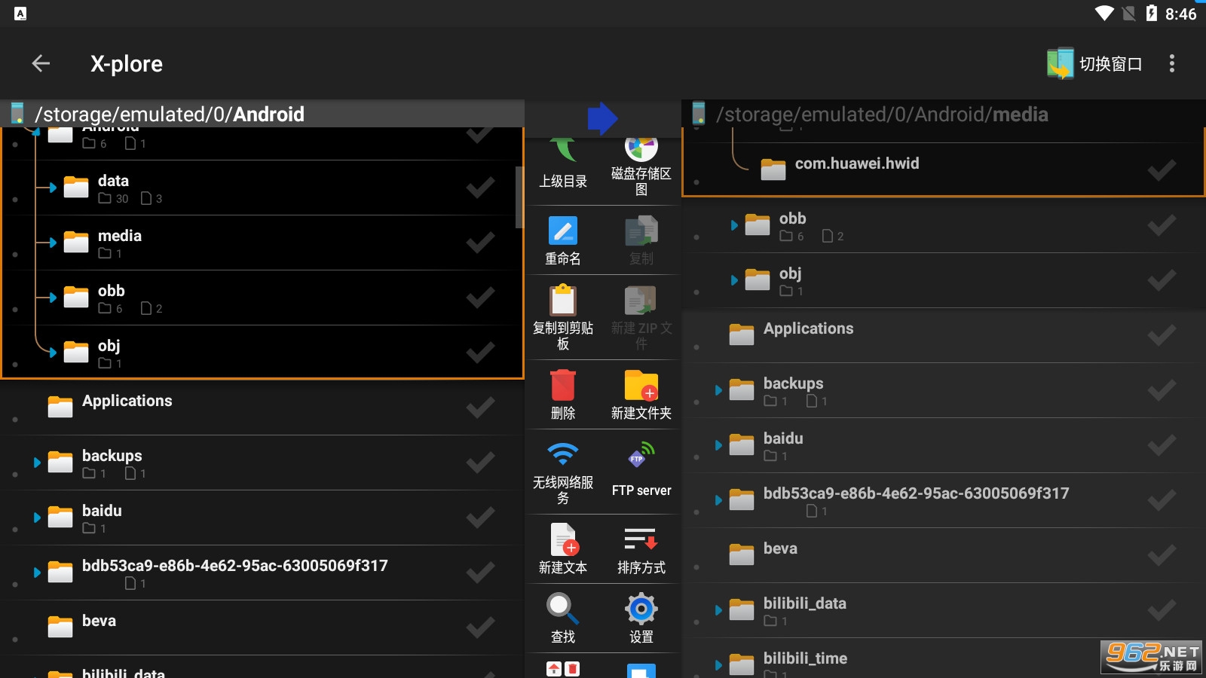Select the obj row in left pane

262,352
